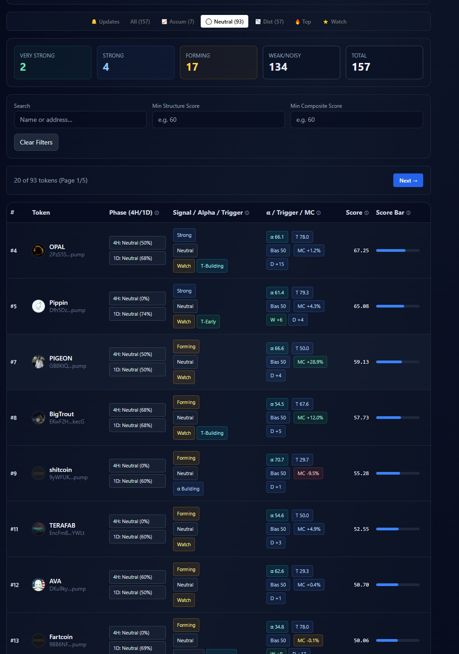Click the α 62.6 badge in the AVA row
The width and height of the screenshot is (459, 654).
277,571
